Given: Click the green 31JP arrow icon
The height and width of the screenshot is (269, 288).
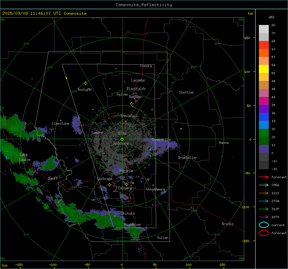Looking at the screenshot, I should pos(264,209).
